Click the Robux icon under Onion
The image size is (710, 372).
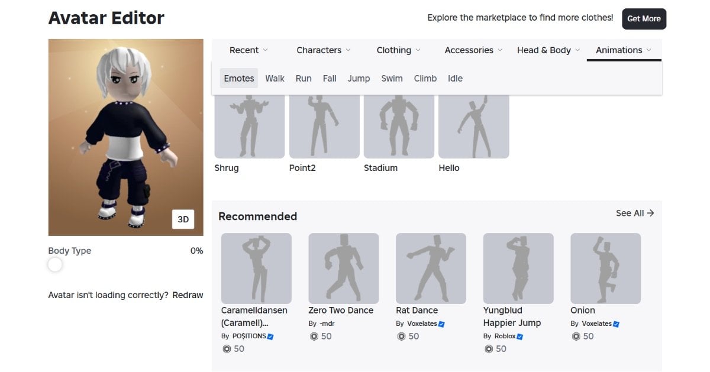(576, 337)
